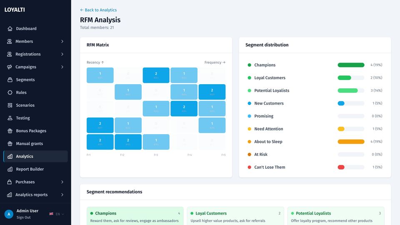Click the Bonus Packages gift icon
400x225 pixels.
(x=10, y=130)
